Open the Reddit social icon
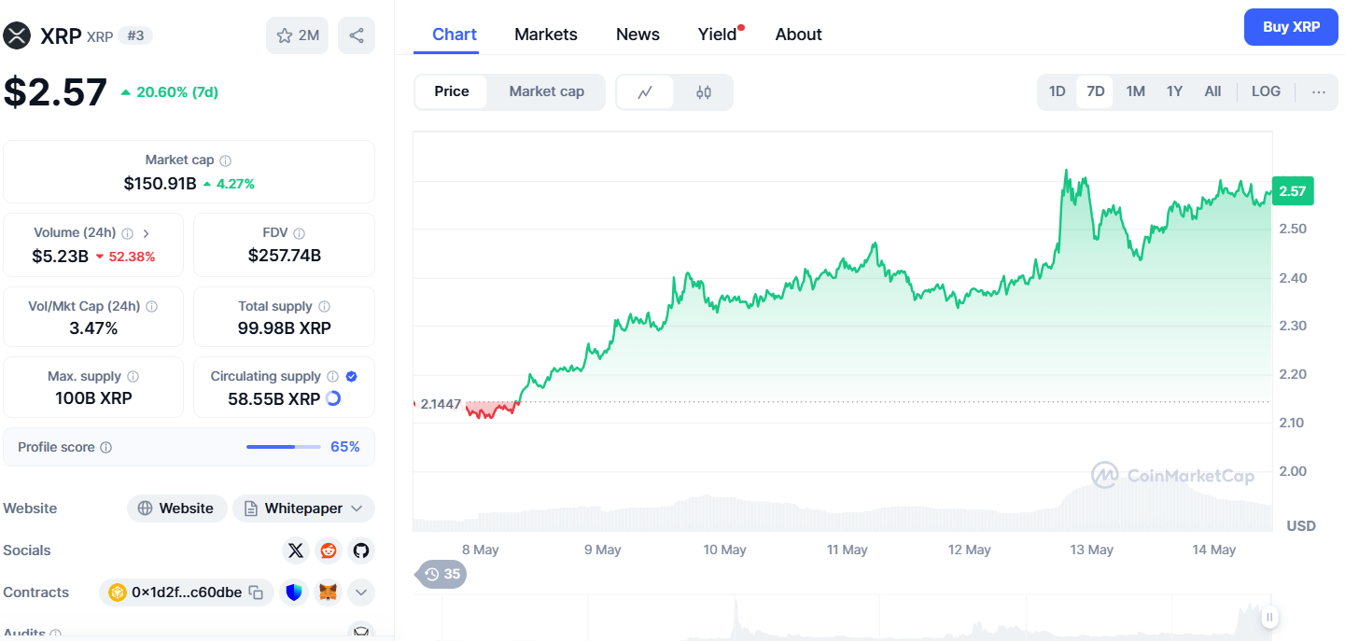The height and width of the screenshot is (641, 1345). point(329,550)
